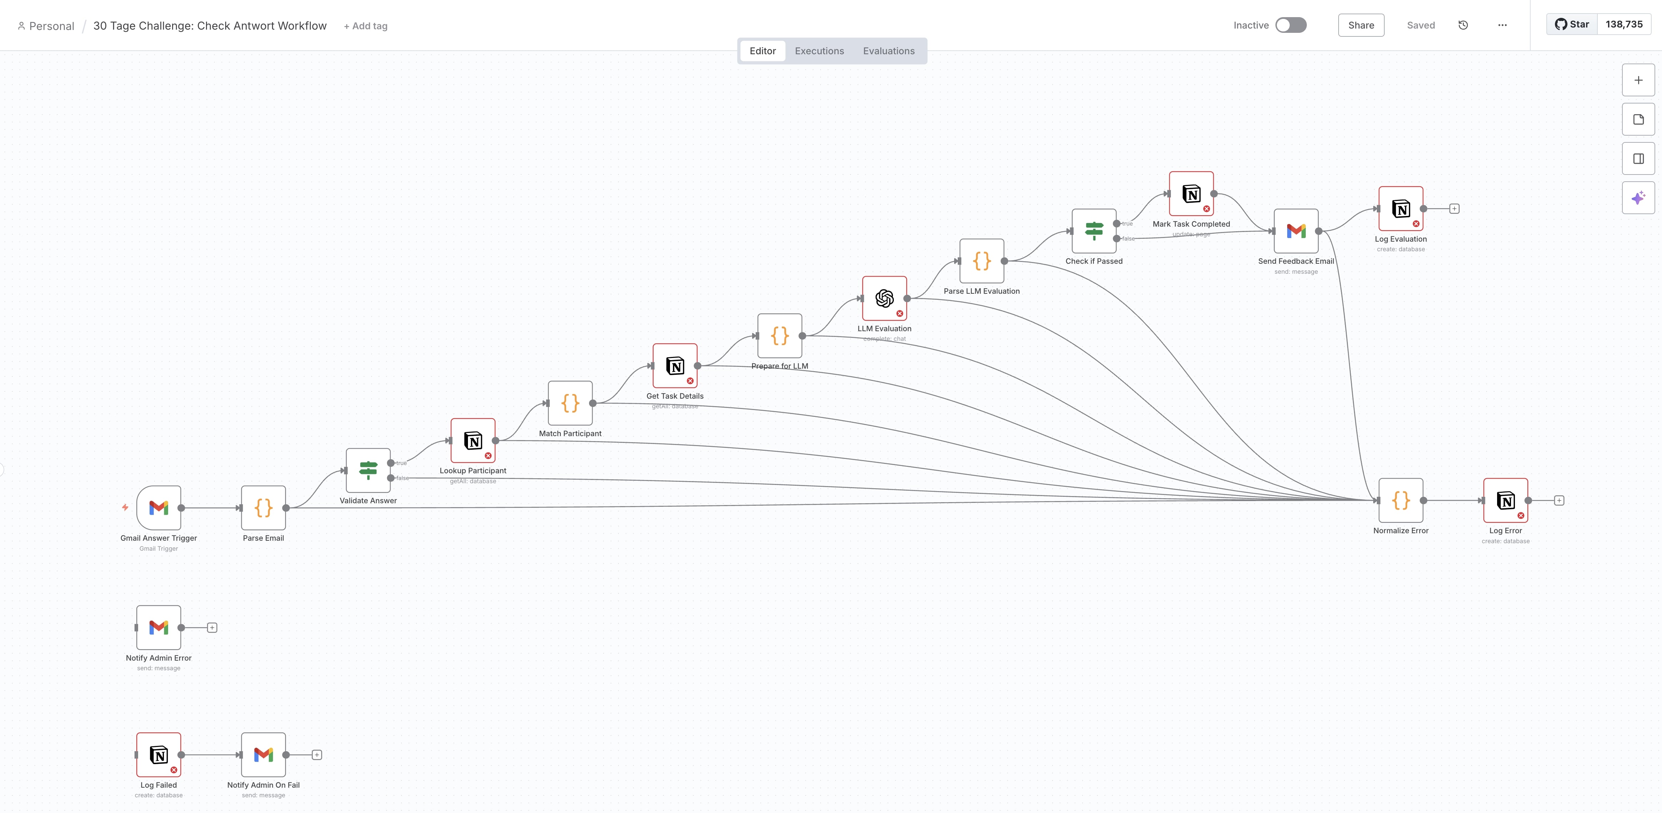This screenshot has height=813, width=1662.
Task: Select the Parse Email code node
Action: point(263,508)
